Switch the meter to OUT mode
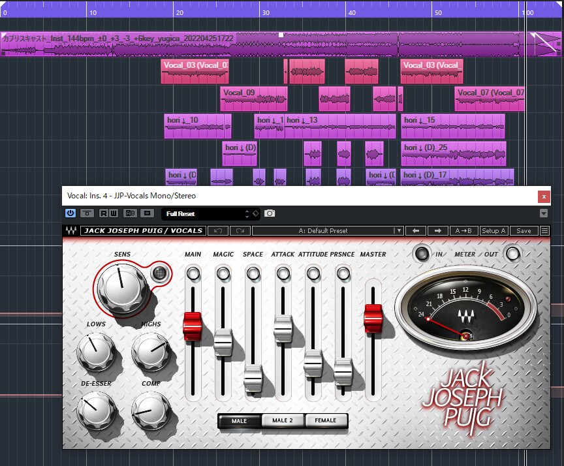The height and width of the screenshot is (466, 564). (x=512, y=254)
